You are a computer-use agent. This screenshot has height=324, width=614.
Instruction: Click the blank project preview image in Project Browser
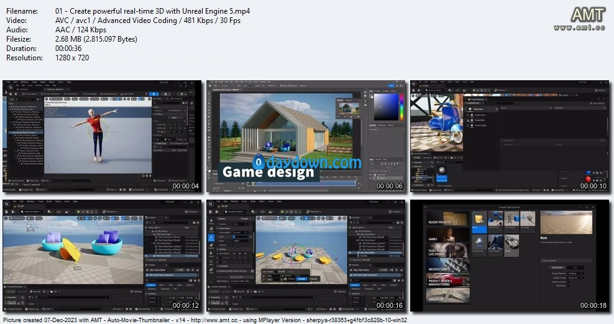pyautogui.click(x=566, y=223)
